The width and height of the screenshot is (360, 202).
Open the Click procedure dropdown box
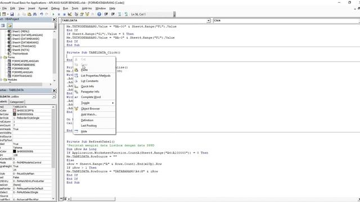click(286, 21)
